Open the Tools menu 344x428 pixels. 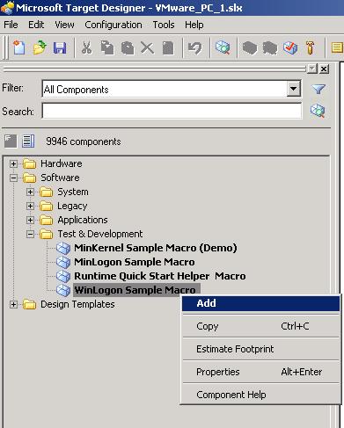tap(164, 25)
